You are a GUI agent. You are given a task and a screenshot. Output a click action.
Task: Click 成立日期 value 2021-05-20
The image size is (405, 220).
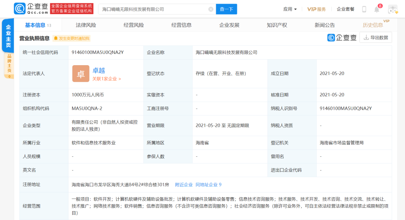[332, 73]
